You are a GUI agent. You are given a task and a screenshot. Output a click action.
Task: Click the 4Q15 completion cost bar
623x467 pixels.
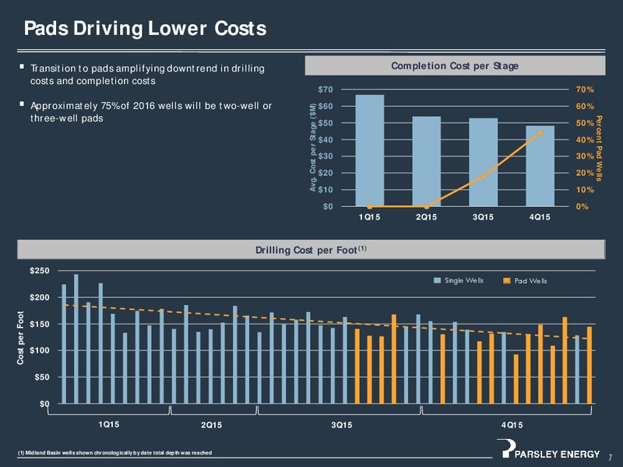[540, 166]
